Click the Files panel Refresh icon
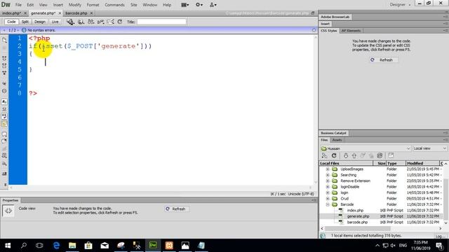This screenshot has width=449, height=252. [334, 155]
